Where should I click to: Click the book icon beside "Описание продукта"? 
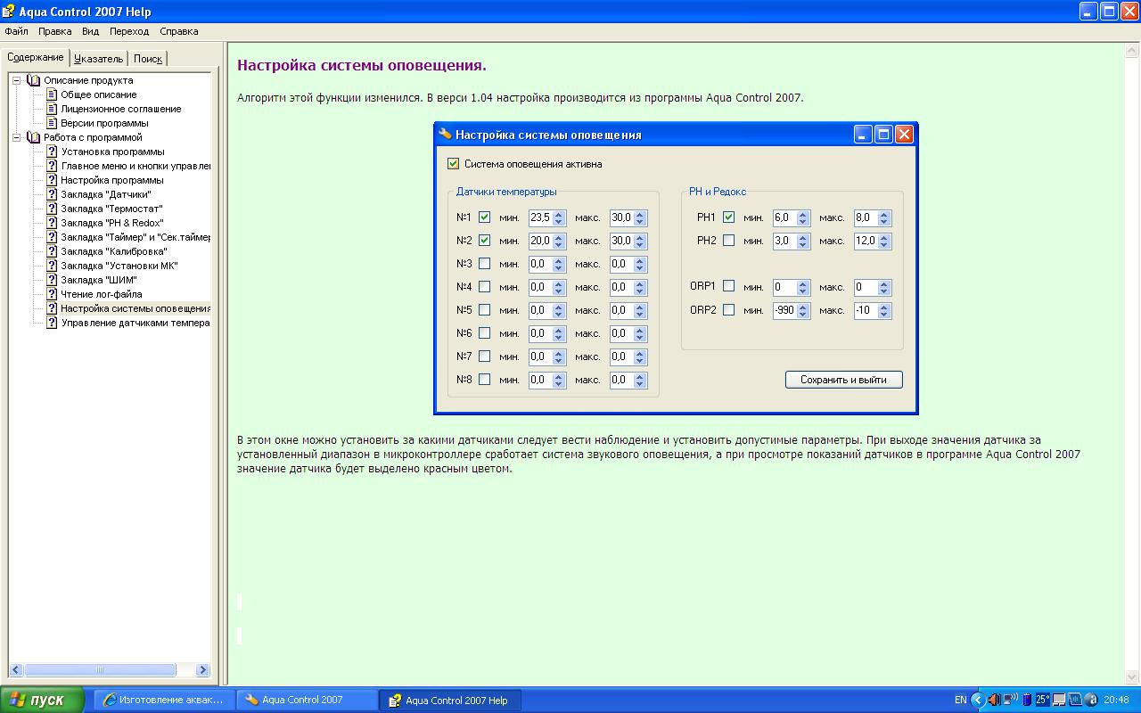(x=34, y=80)
